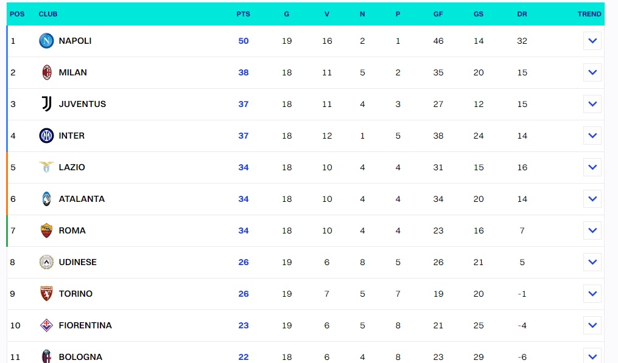The width and height of the screenshot is (618, 363).
Task: Click the BOLOGNA club name
Action: coord(80,357)
